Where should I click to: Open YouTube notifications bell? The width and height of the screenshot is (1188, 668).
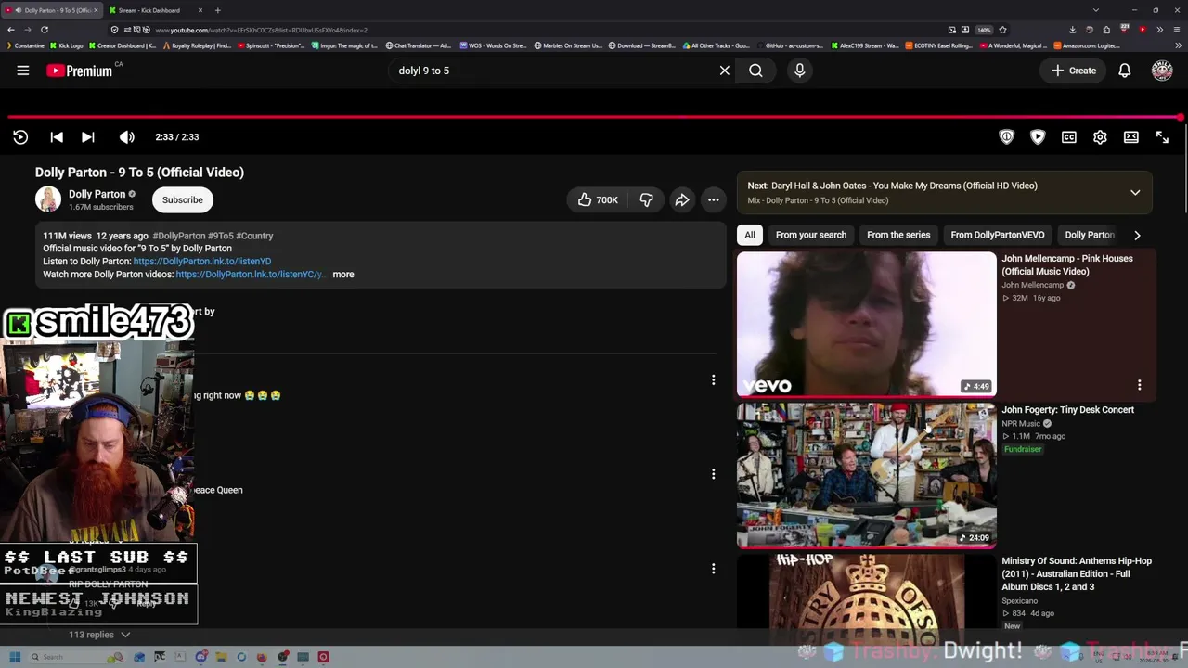pyautogui.click(x=1124, y=71)
